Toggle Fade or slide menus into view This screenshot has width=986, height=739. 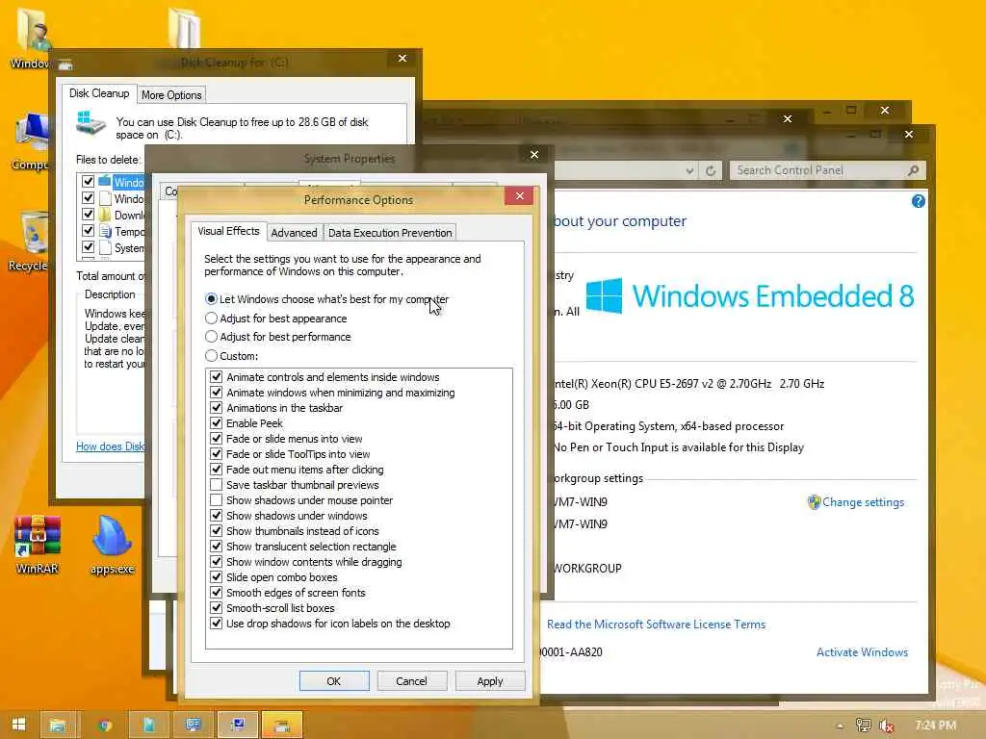[217, 439]
